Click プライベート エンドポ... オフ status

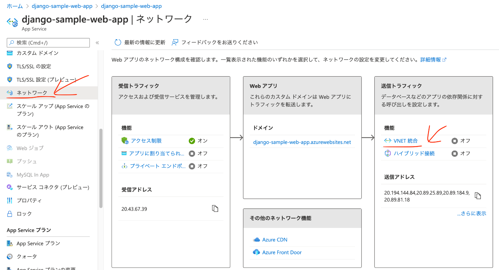click(198, 166)
